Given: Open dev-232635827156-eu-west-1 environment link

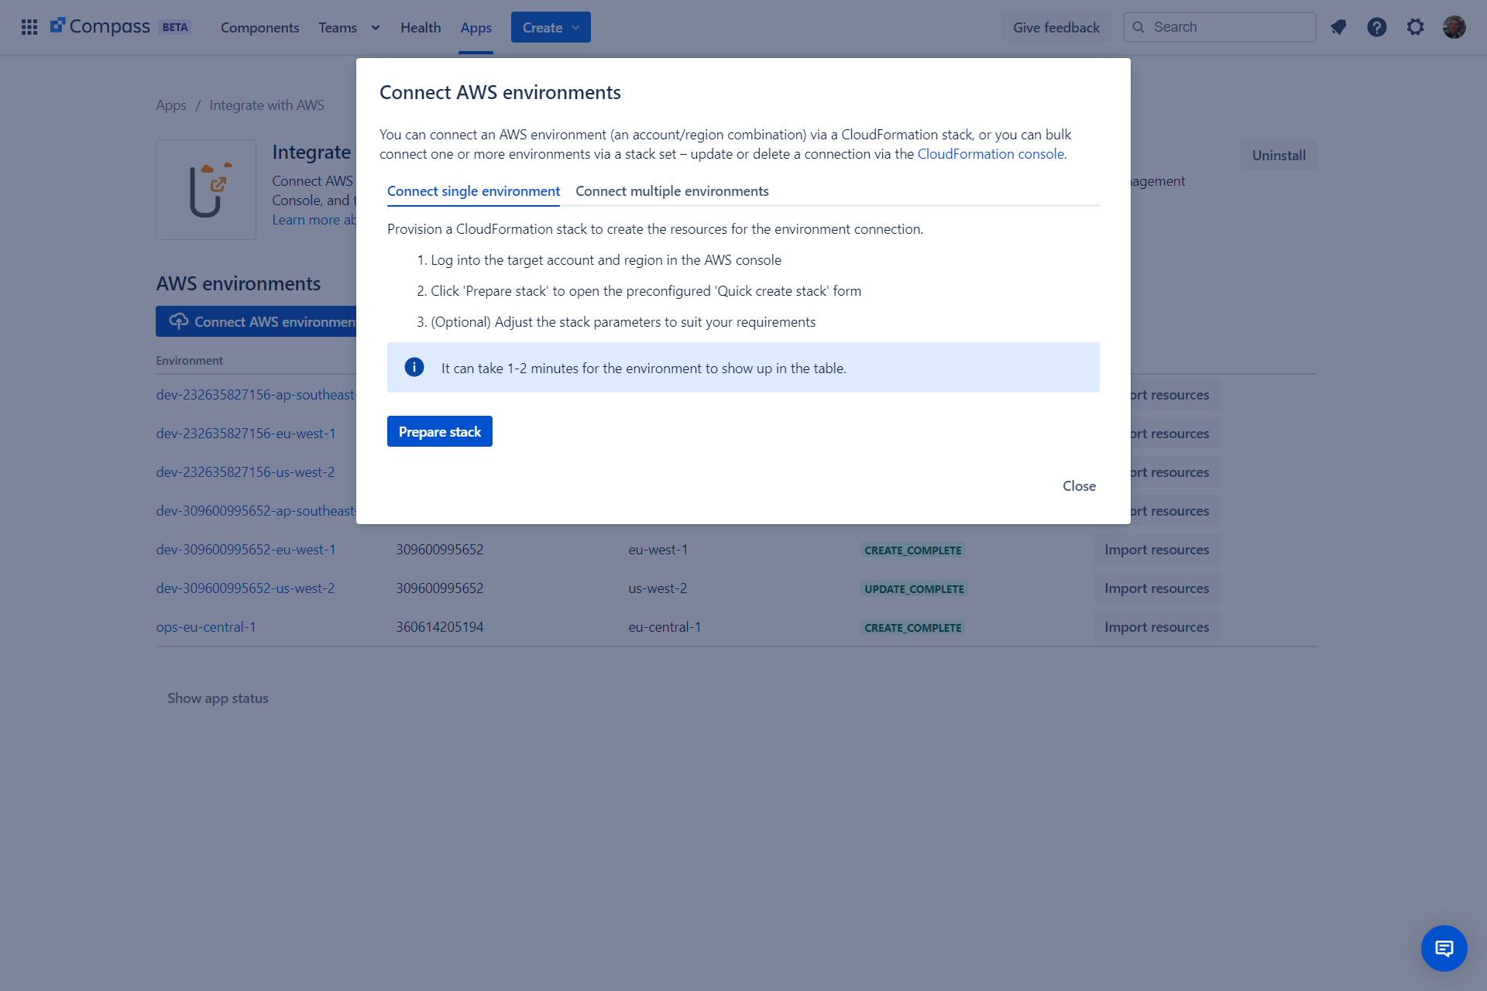Looking at the screenshot, I should [x=246, y=433].
